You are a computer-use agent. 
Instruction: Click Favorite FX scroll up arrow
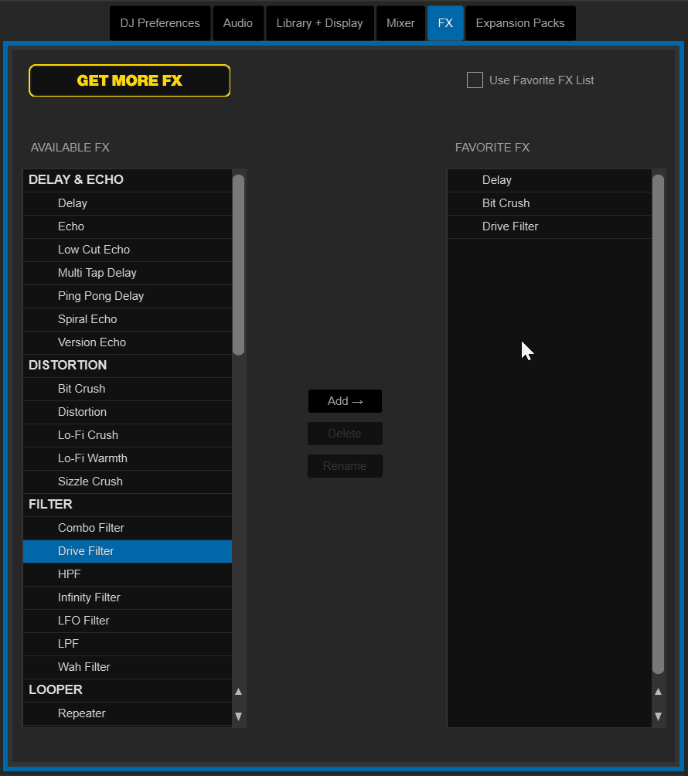[658, 692]
